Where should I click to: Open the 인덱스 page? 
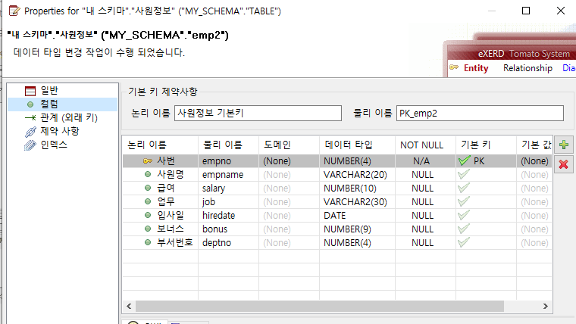[x=54, y=145]
